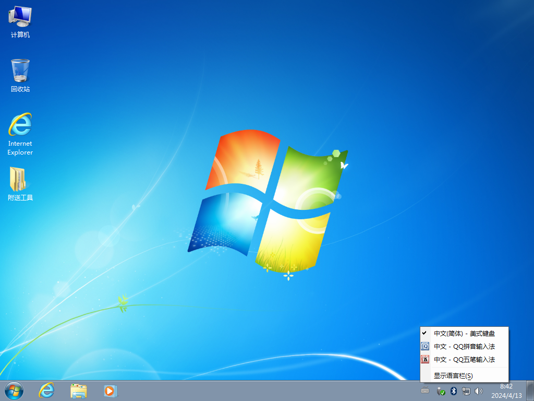Open the USB safely-remove tray icon
The height and width of the screenshot is (401, 534).
(x=441, y=391)
